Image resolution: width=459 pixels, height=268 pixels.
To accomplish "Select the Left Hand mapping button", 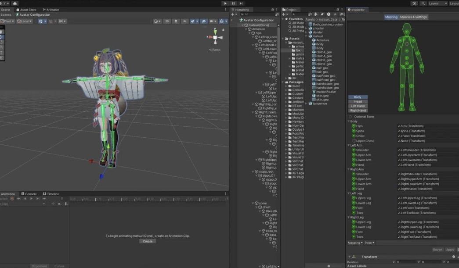I will coord(358,106).
